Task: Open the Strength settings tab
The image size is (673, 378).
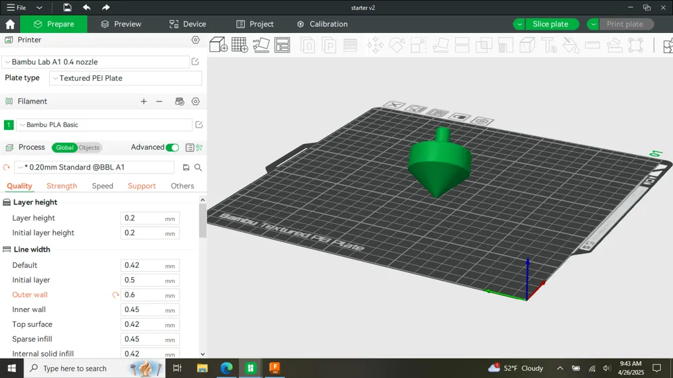Action: [62, 186]
